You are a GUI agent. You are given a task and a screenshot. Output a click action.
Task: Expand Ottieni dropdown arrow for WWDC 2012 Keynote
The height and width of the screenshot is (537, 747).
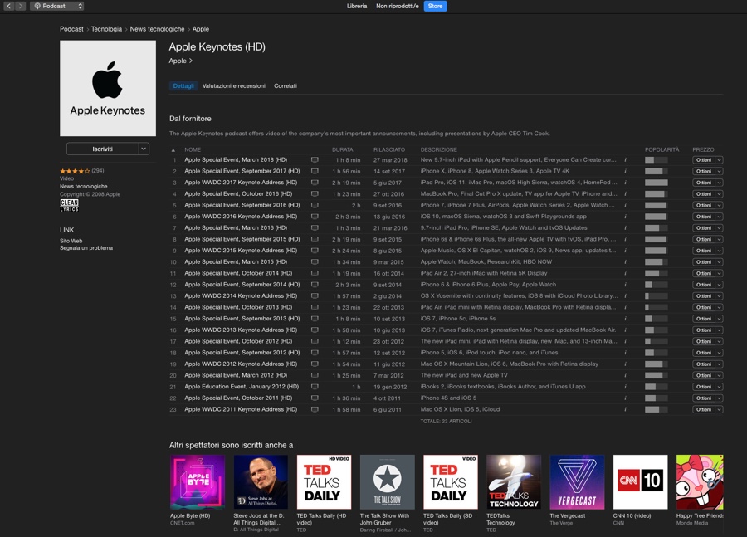(720, 364)
